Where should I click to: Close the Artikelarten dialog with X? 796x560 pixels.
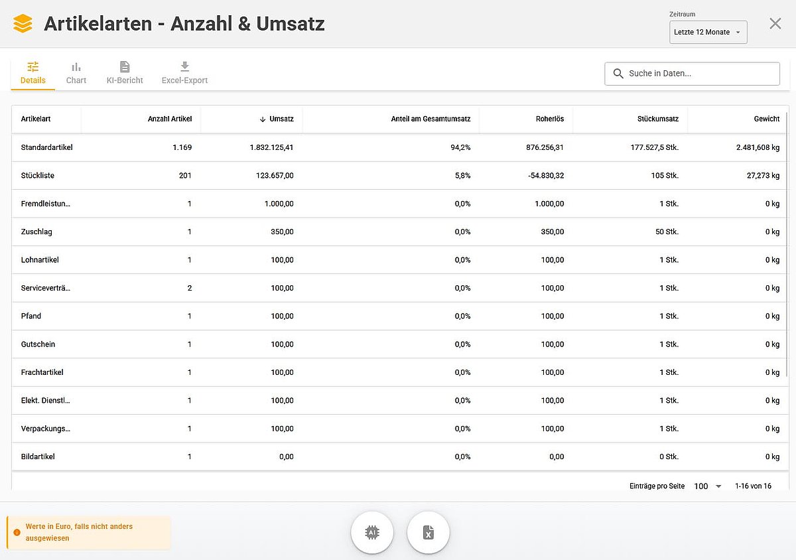(x=775, y=24)
